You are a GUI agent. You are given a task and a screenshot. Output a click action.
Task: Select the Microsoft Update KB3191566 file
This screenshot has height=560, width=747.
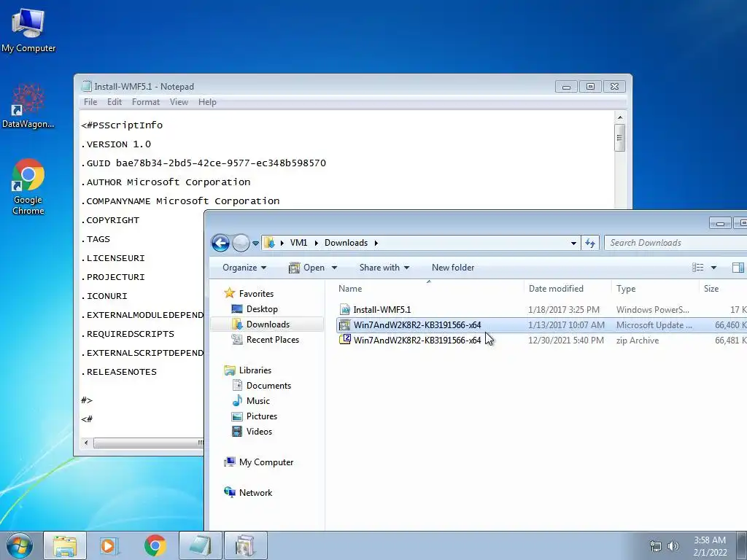(541, 324)
